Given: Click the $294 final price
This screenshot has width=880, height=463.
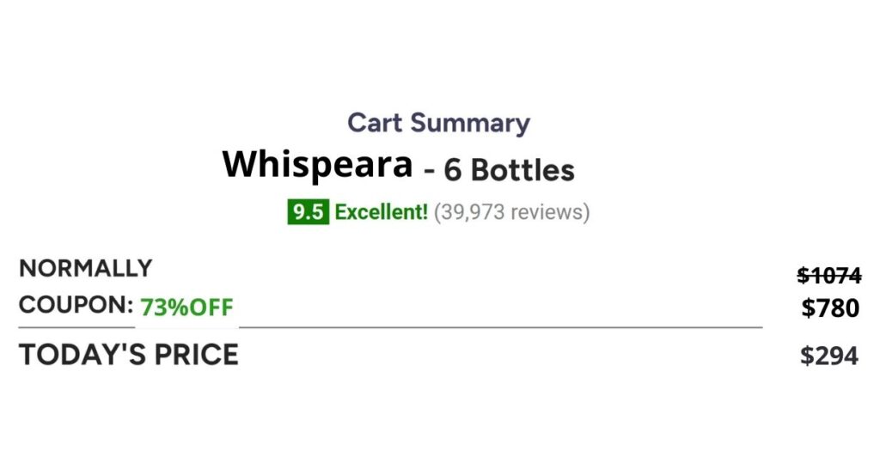Looking at the screenshot, I should (x=829, y=356).
